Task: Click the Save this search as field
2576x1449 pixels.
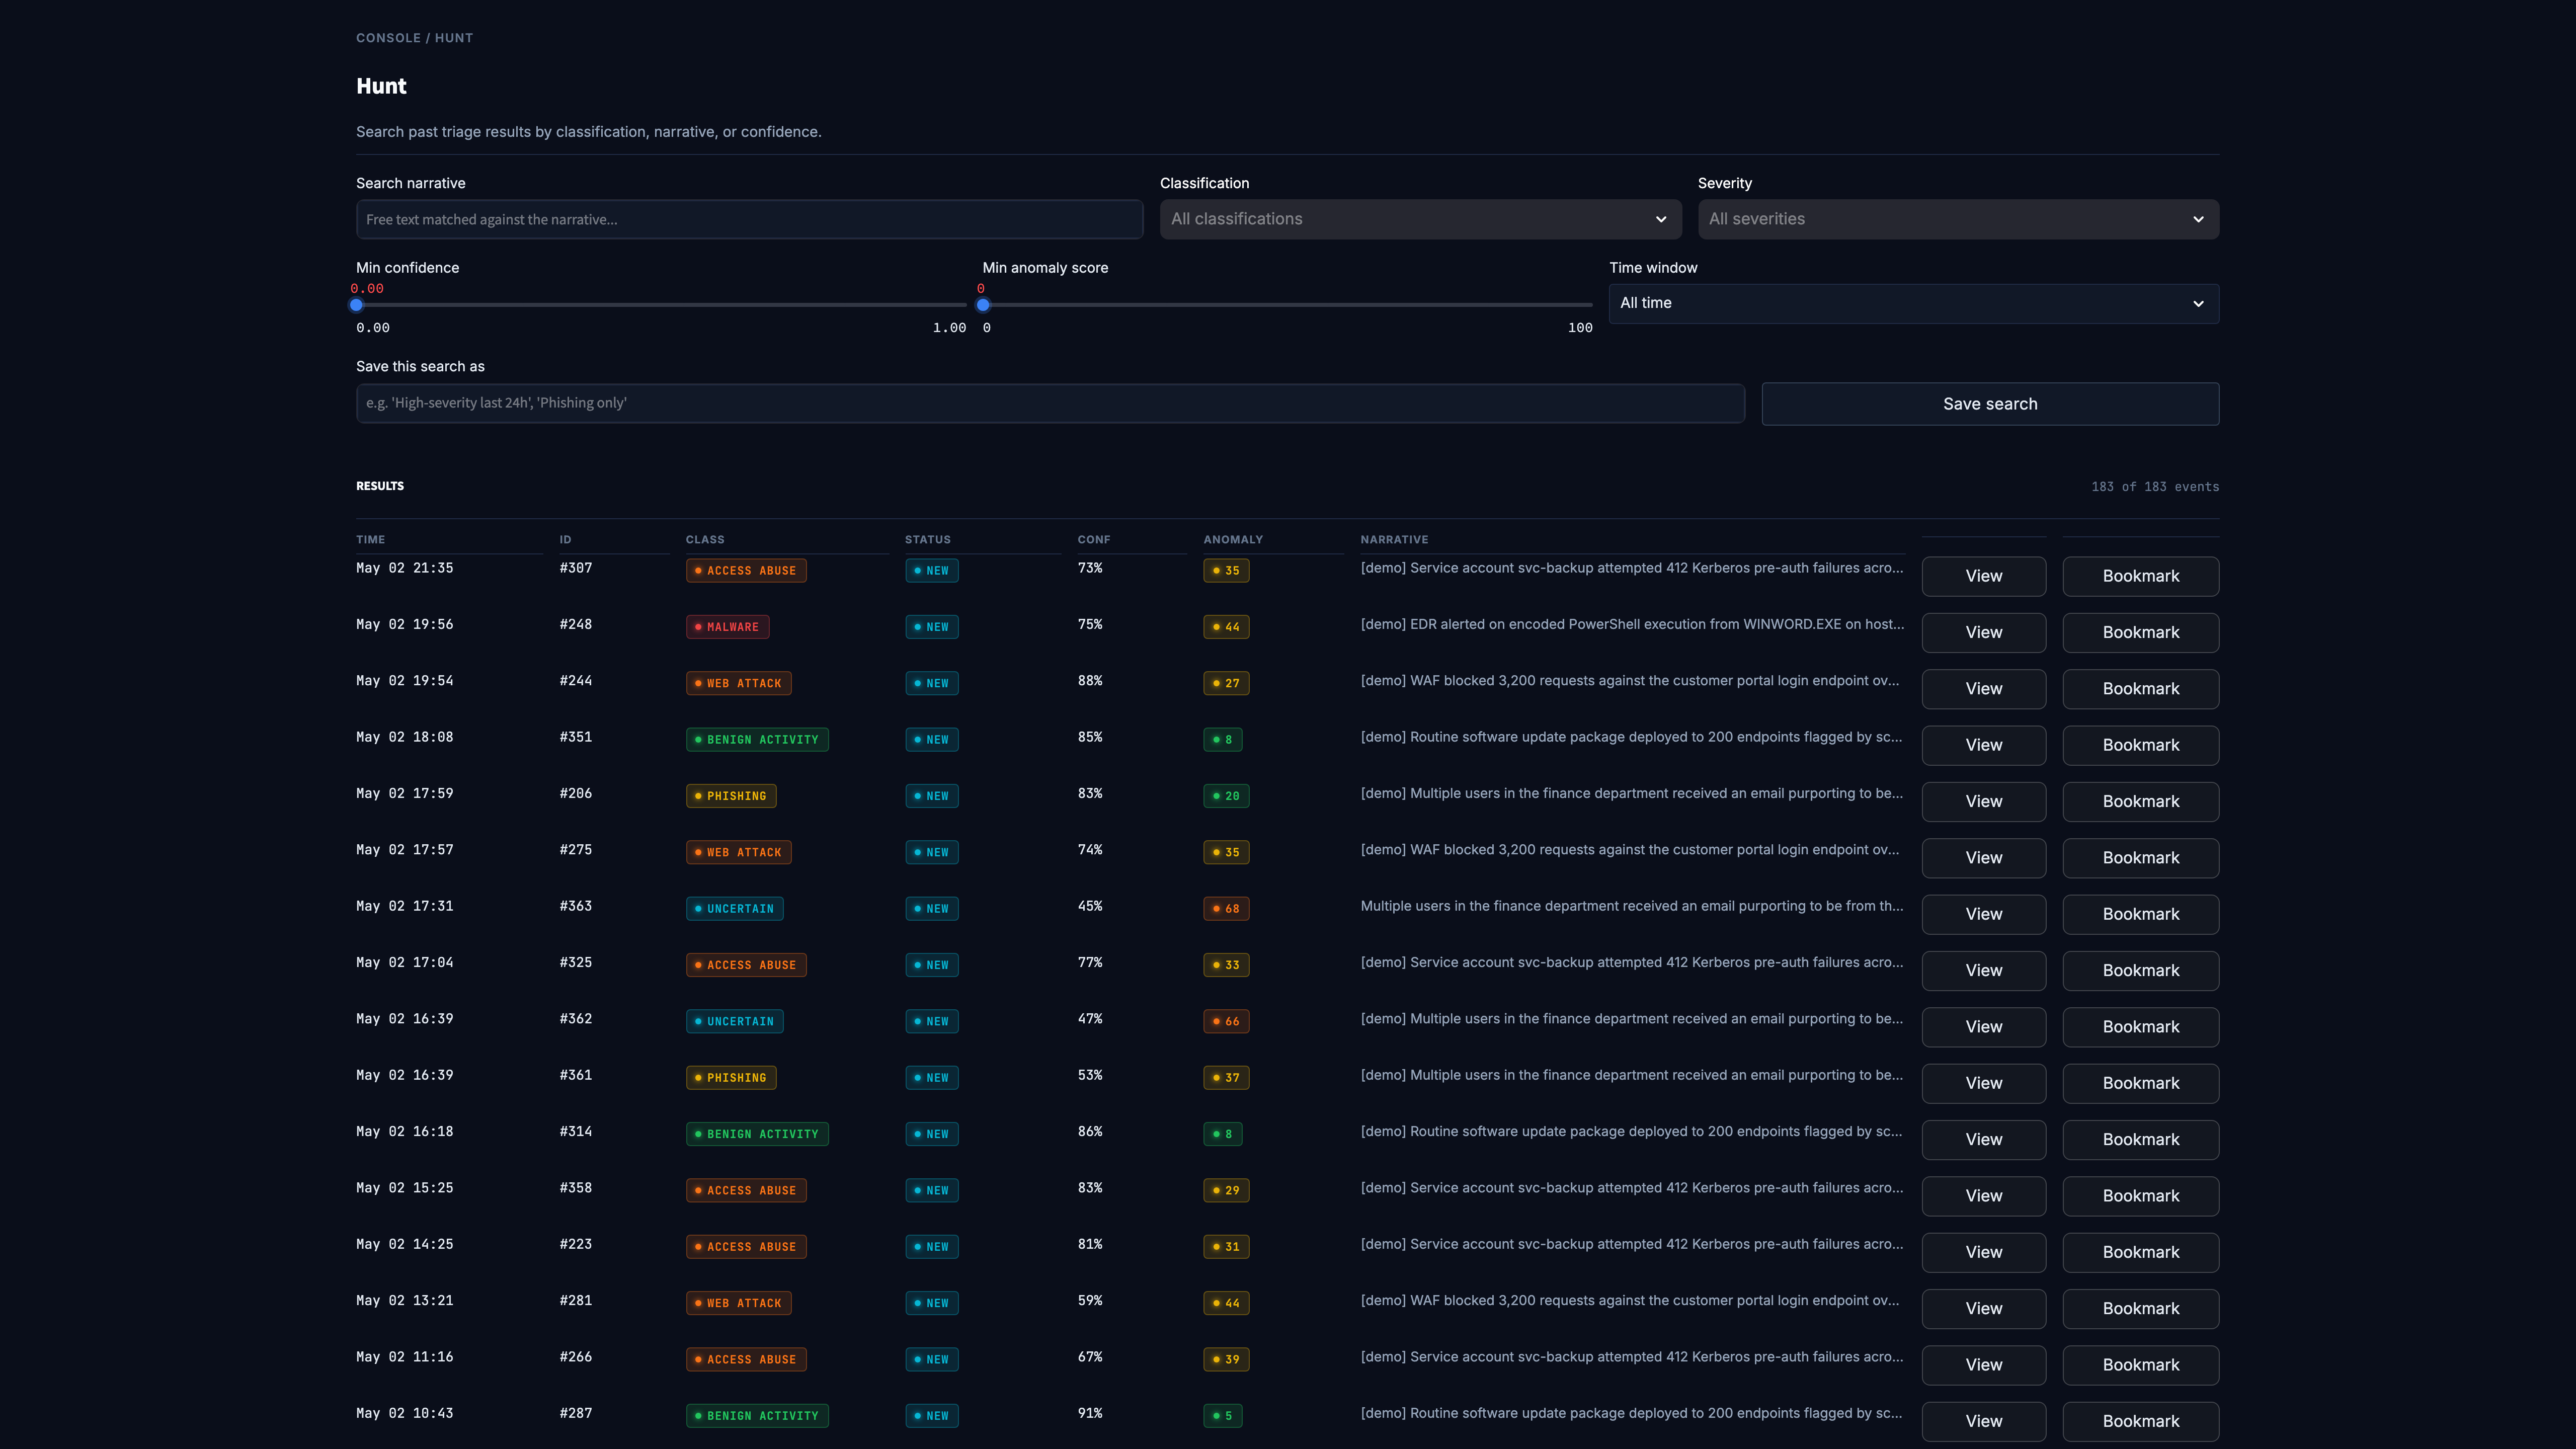Action: 1050,403
